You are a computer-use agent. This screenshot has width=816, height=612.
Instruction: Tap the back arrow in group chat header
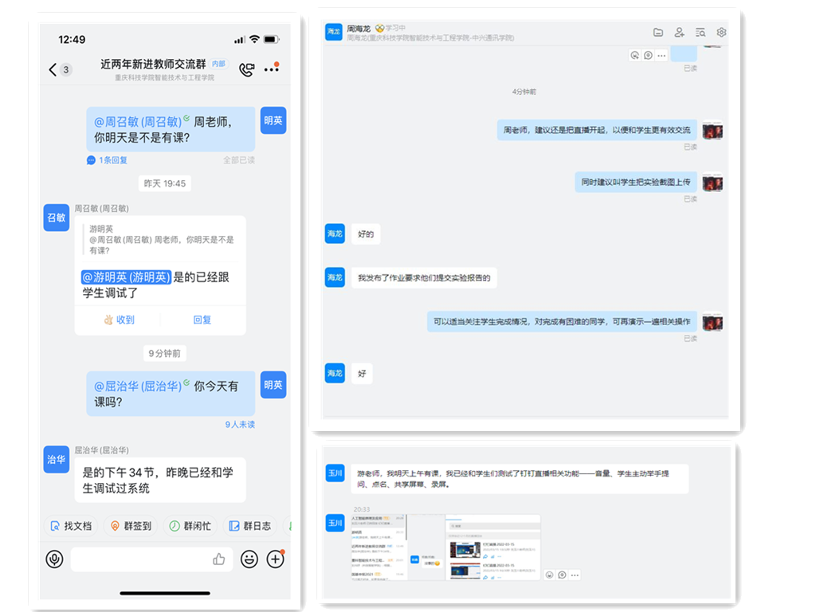click(53, 70)
